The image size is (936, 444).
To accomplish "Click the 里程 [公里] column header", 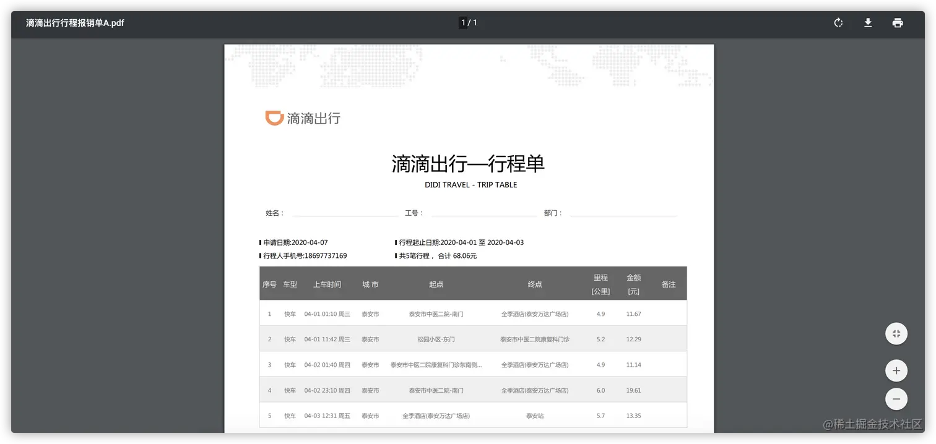I will [600, 284].
